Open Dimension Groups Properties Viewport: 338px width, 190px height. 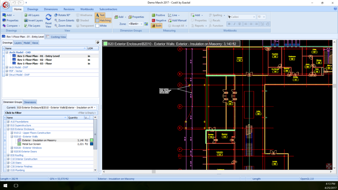136,17
